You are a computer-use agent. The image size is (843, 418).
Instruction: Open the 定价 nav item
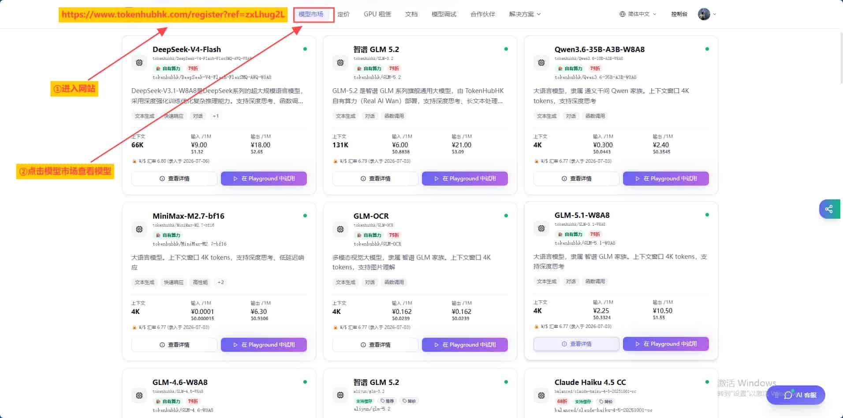tap(343, 14)
